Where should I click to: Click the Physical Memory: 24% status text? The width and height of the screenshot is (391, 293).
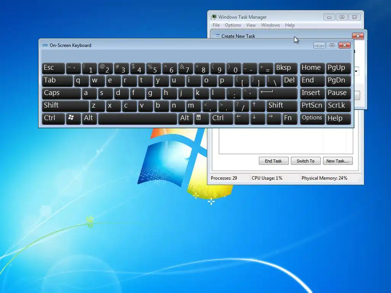pos(324,178)
